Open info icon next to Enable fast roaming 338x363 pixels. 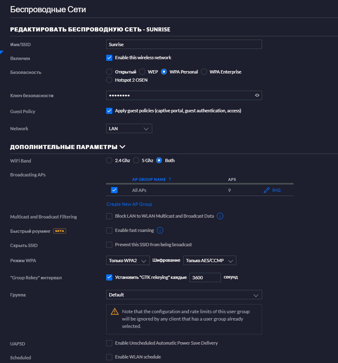click(160, 230)
